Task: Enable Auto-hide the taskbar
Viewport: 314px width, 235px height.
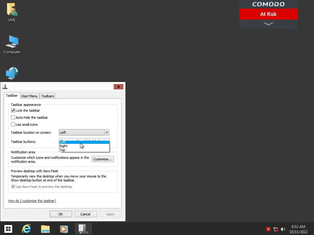Action: tap(13, 117)
